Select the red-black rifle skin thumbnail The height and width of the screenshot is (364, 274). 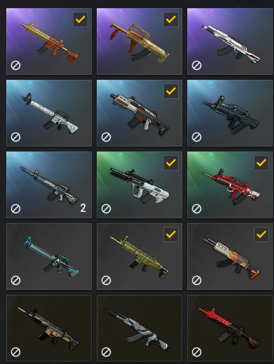tap(230, 328)
